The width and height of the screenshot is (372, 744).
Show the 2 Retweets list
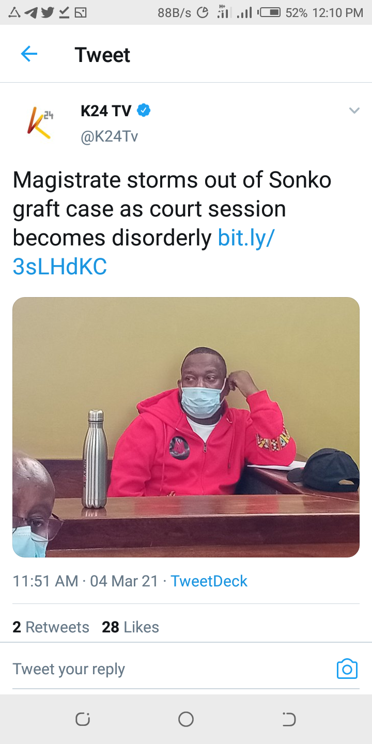[x=51, y=627]
